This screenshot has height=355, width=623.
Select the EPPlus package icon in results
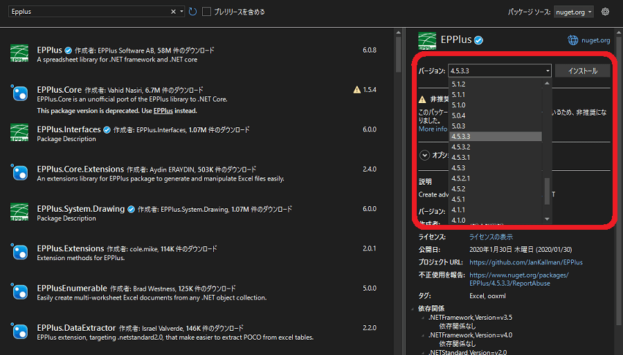[x=19, y=53]
